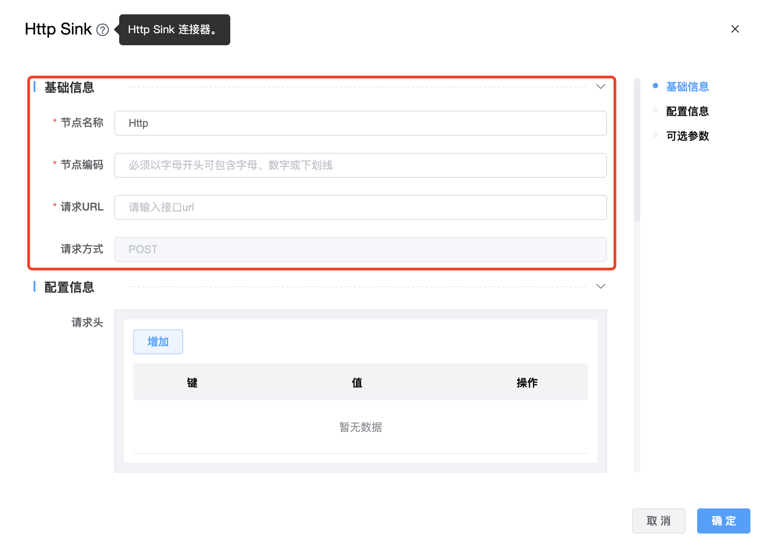Click the 取消 button
Image resolution: width=767 pixels, height=551 pixels.
click(x=658, y=521)
